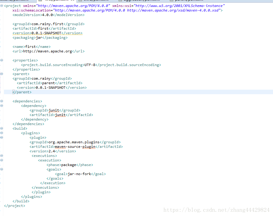
Task: Collapse the plugin element fold marker
Action: (2, 138)
